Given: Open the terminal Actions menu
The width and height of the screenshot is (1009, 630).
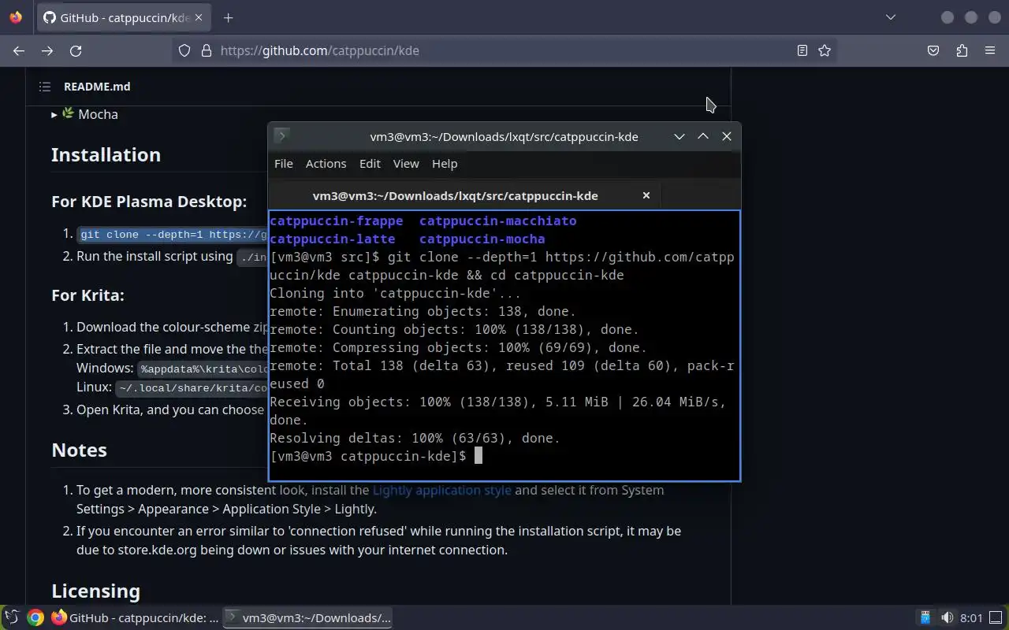Looking at the screenshot, I should pyautogui.click(x=326, y=164).
